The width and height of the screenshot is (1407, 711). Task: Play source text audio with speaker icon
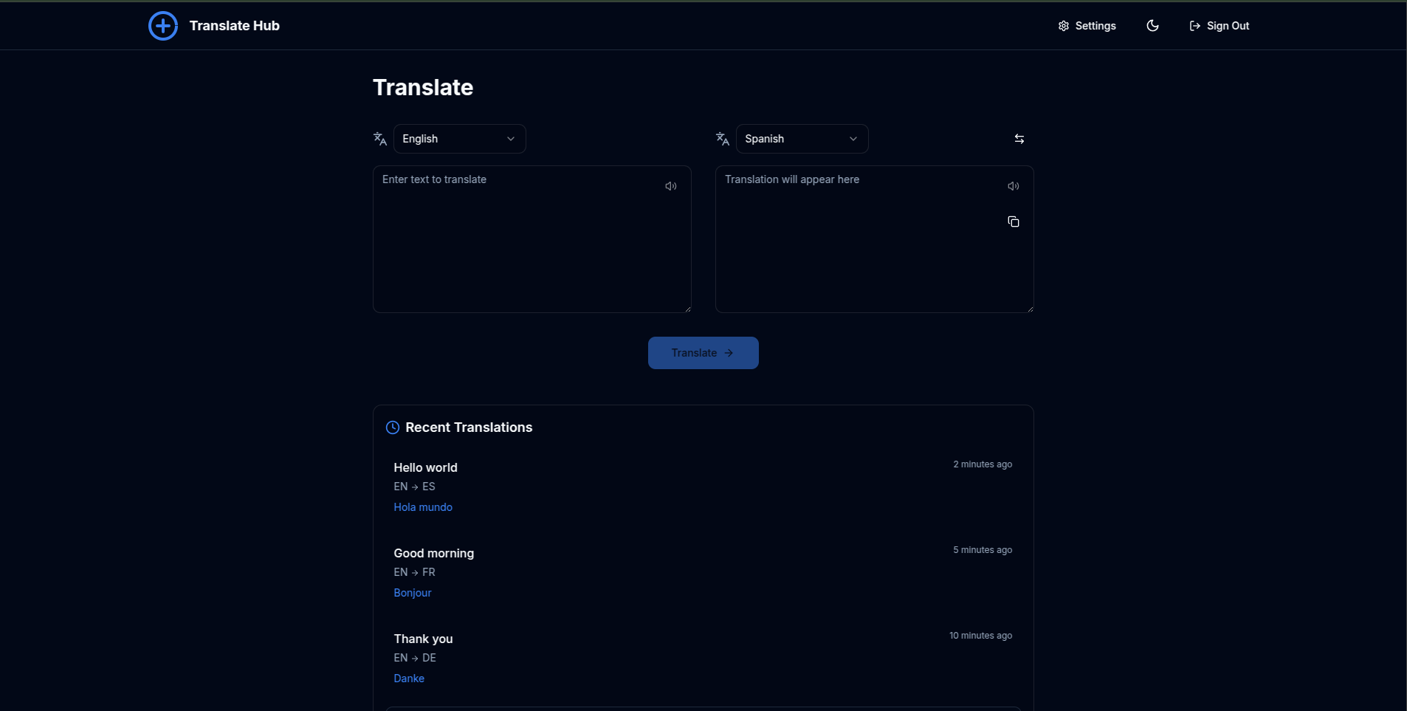[x=670, y=185]
